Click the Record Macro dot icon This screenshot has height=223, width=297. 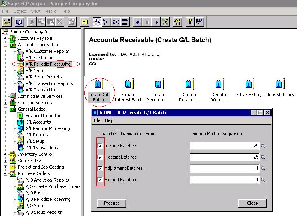(x=138, y=22)
